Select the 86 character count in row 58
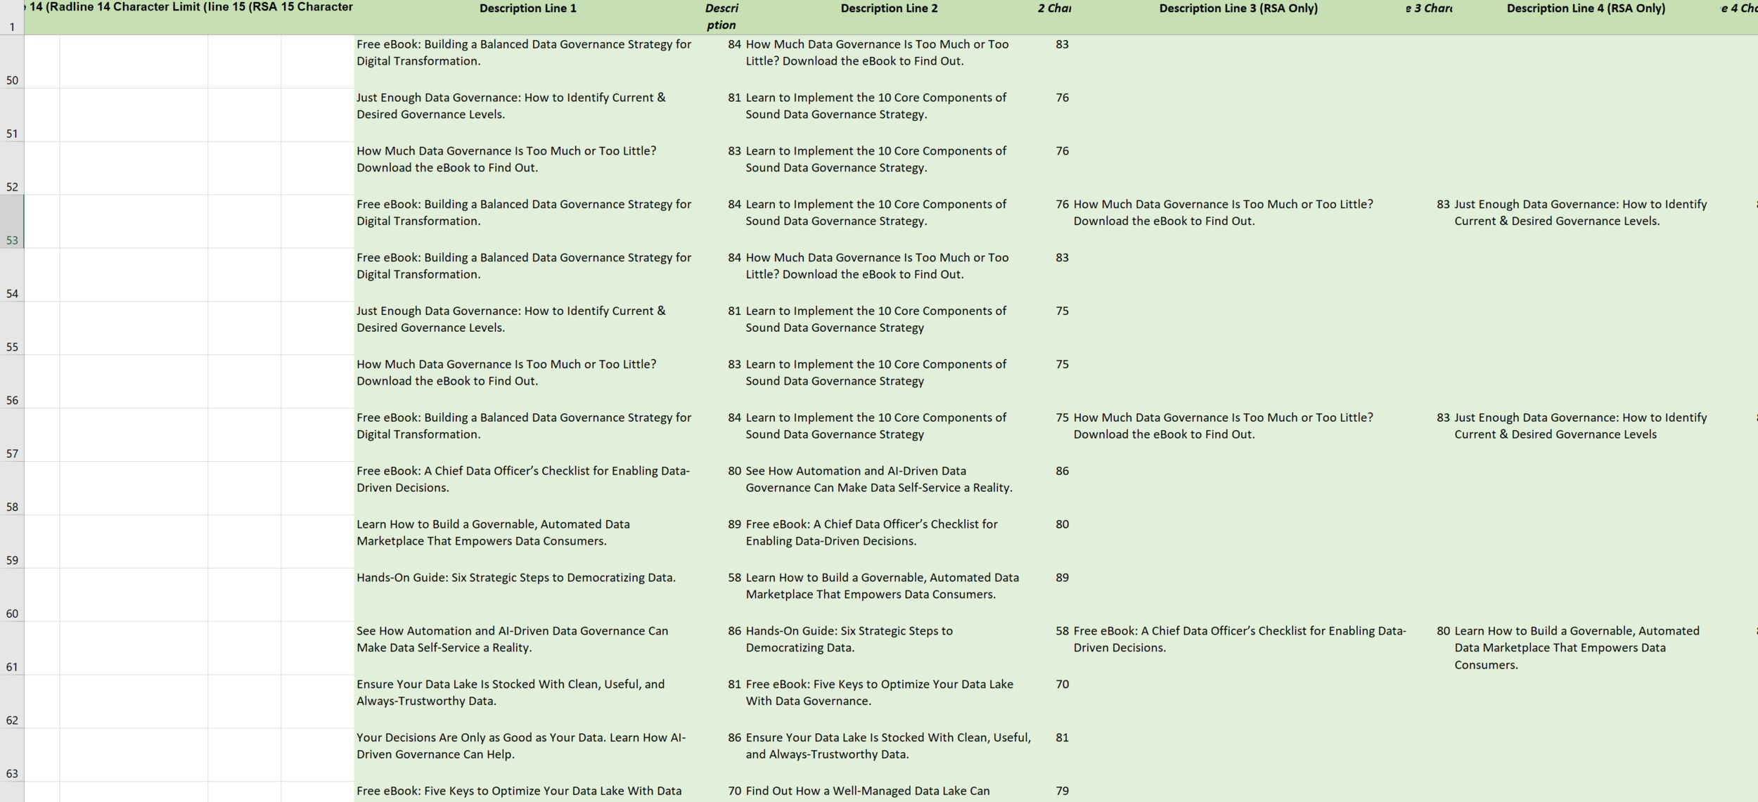Screen dimensions: 1758x802 1061,472
